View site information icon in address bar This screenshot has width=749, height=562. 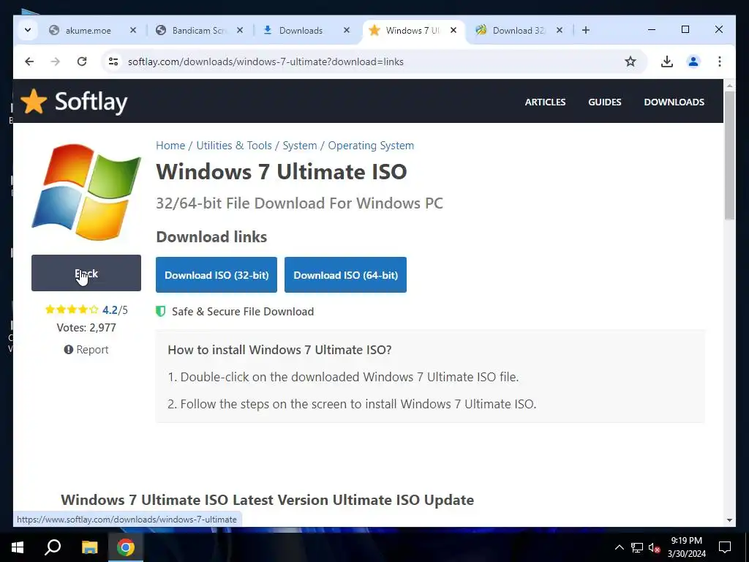click(113, 61)
